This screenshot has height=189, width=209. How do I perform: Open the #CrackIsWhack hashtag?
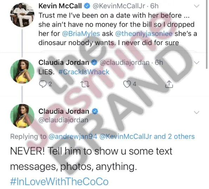(84, 72)
